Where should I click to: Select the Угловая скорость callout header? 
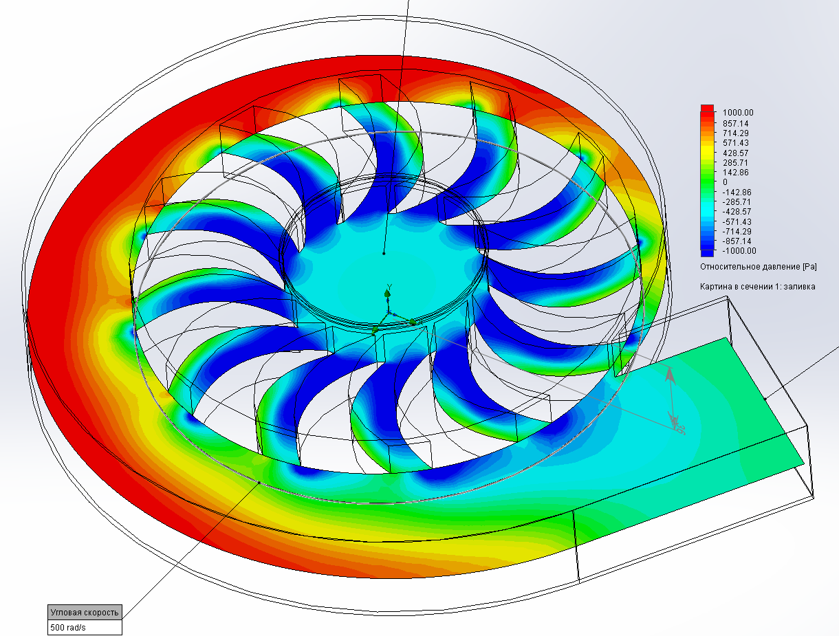(x=85, y=612)
